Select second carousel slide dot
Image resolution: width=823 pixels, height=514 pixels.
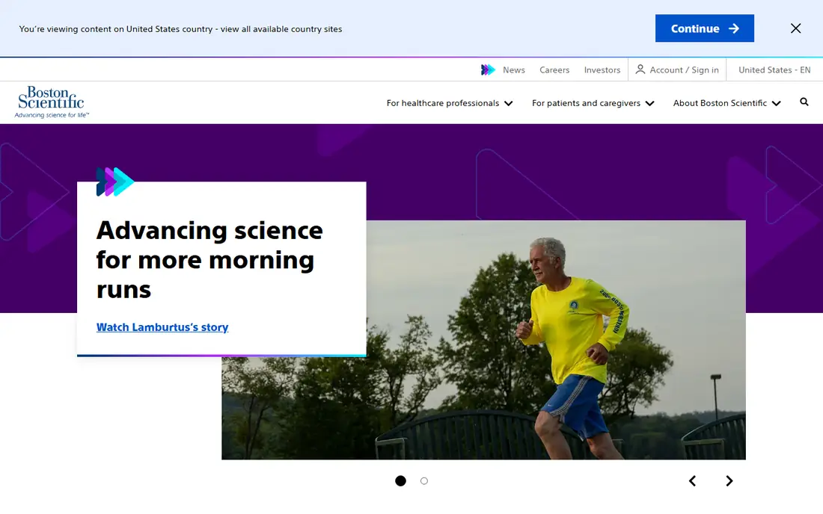pos(424,480)
